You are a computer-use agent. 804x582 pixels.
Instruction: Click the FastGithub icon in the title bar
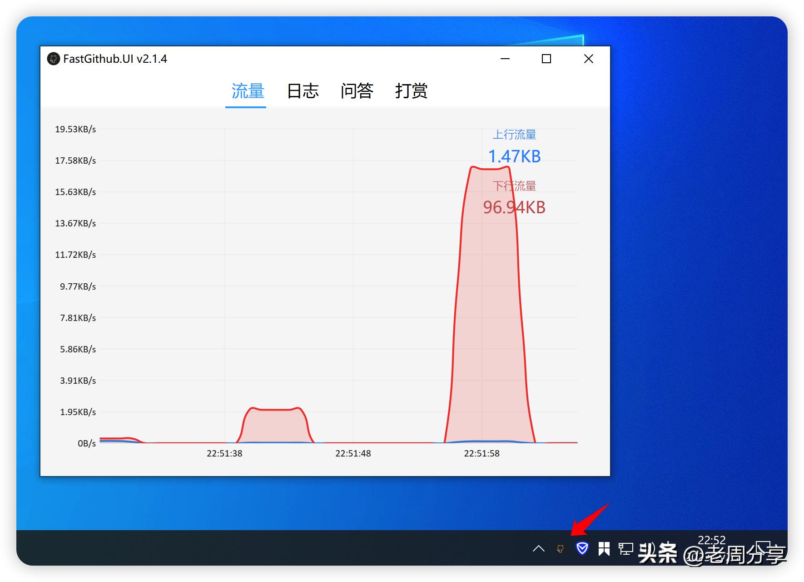pyautogui.click(x=54, y=59)
